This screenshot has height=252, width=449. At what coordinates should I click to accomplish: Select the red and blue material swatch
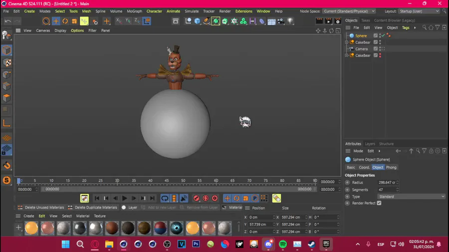pyautogui.click(x=160, y=228)
